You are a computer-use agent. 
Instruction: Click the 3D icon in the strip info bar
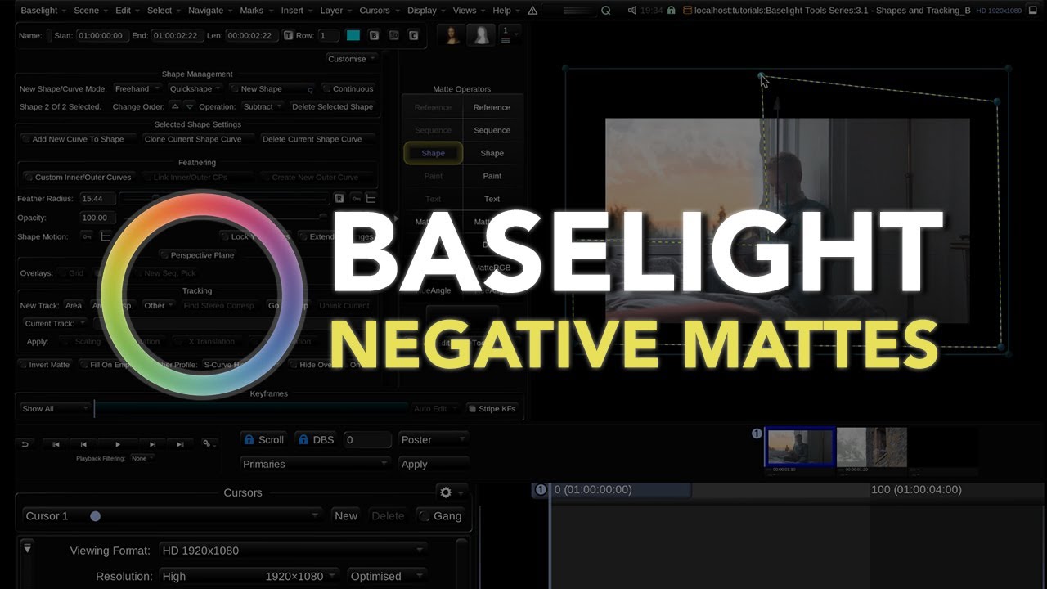[393, 36]
